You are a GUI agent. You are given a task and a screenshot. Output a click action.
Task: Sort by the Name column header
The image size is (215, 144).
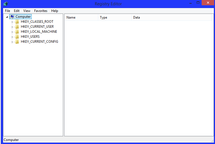(x=81, y=17)
